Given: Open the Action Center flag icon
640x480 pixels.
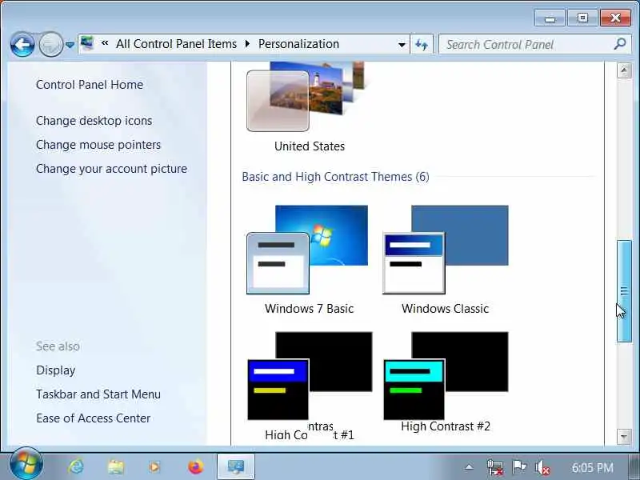Looking at the screenshot, I should click(x=518, y=466).
